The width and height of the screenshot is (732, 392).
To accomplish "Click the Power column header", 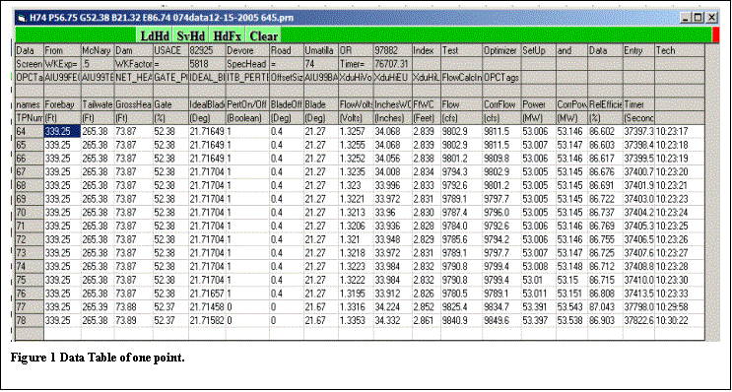I will point(538,104).
